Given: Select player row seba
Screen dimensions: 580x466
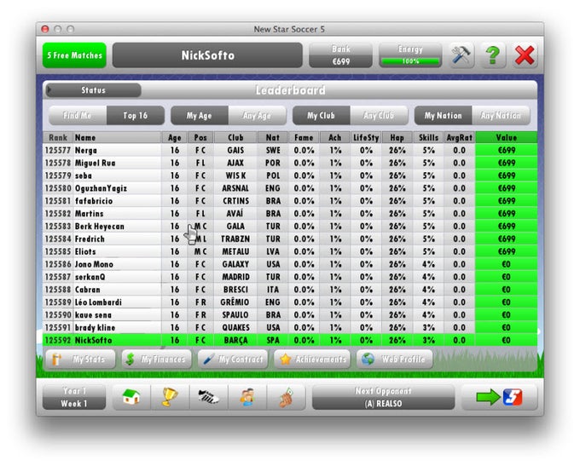Looking at the screenshot, I should [290, 175].
